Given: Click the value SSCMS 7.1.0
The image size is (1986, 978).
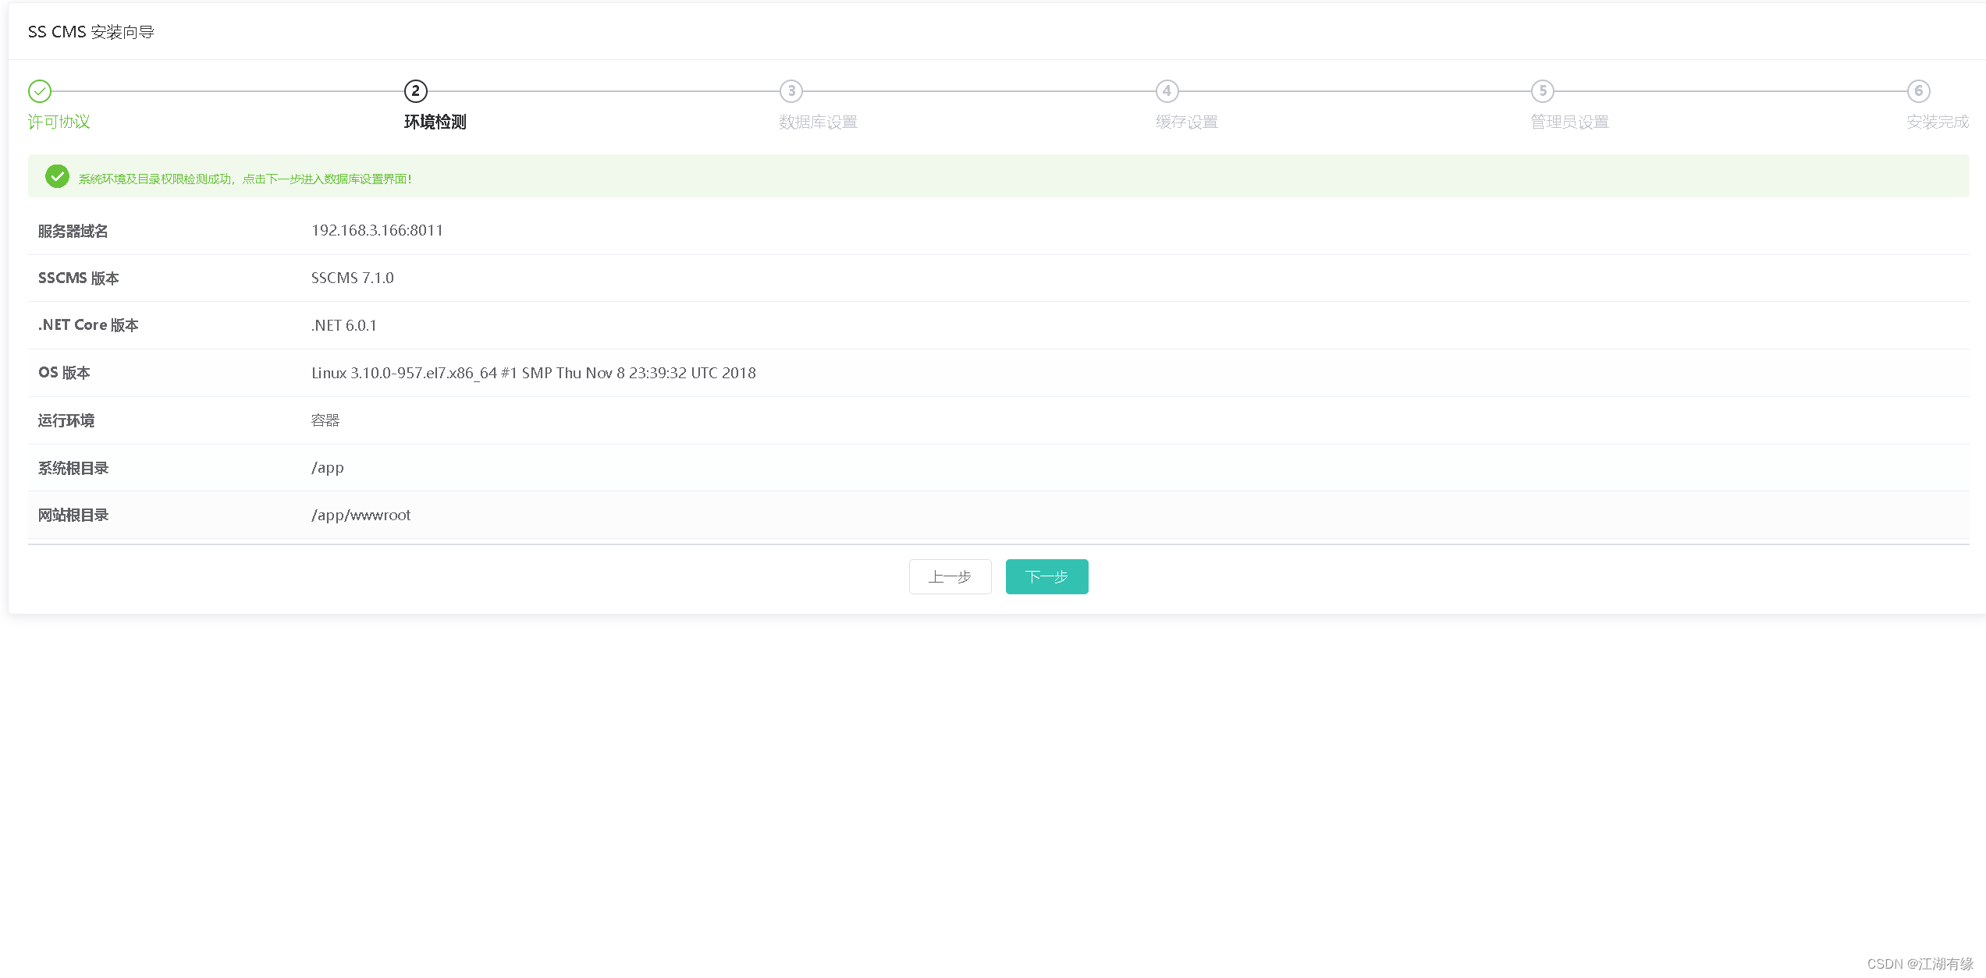Looking at the screenshot, I should click(x=353, y=278).
